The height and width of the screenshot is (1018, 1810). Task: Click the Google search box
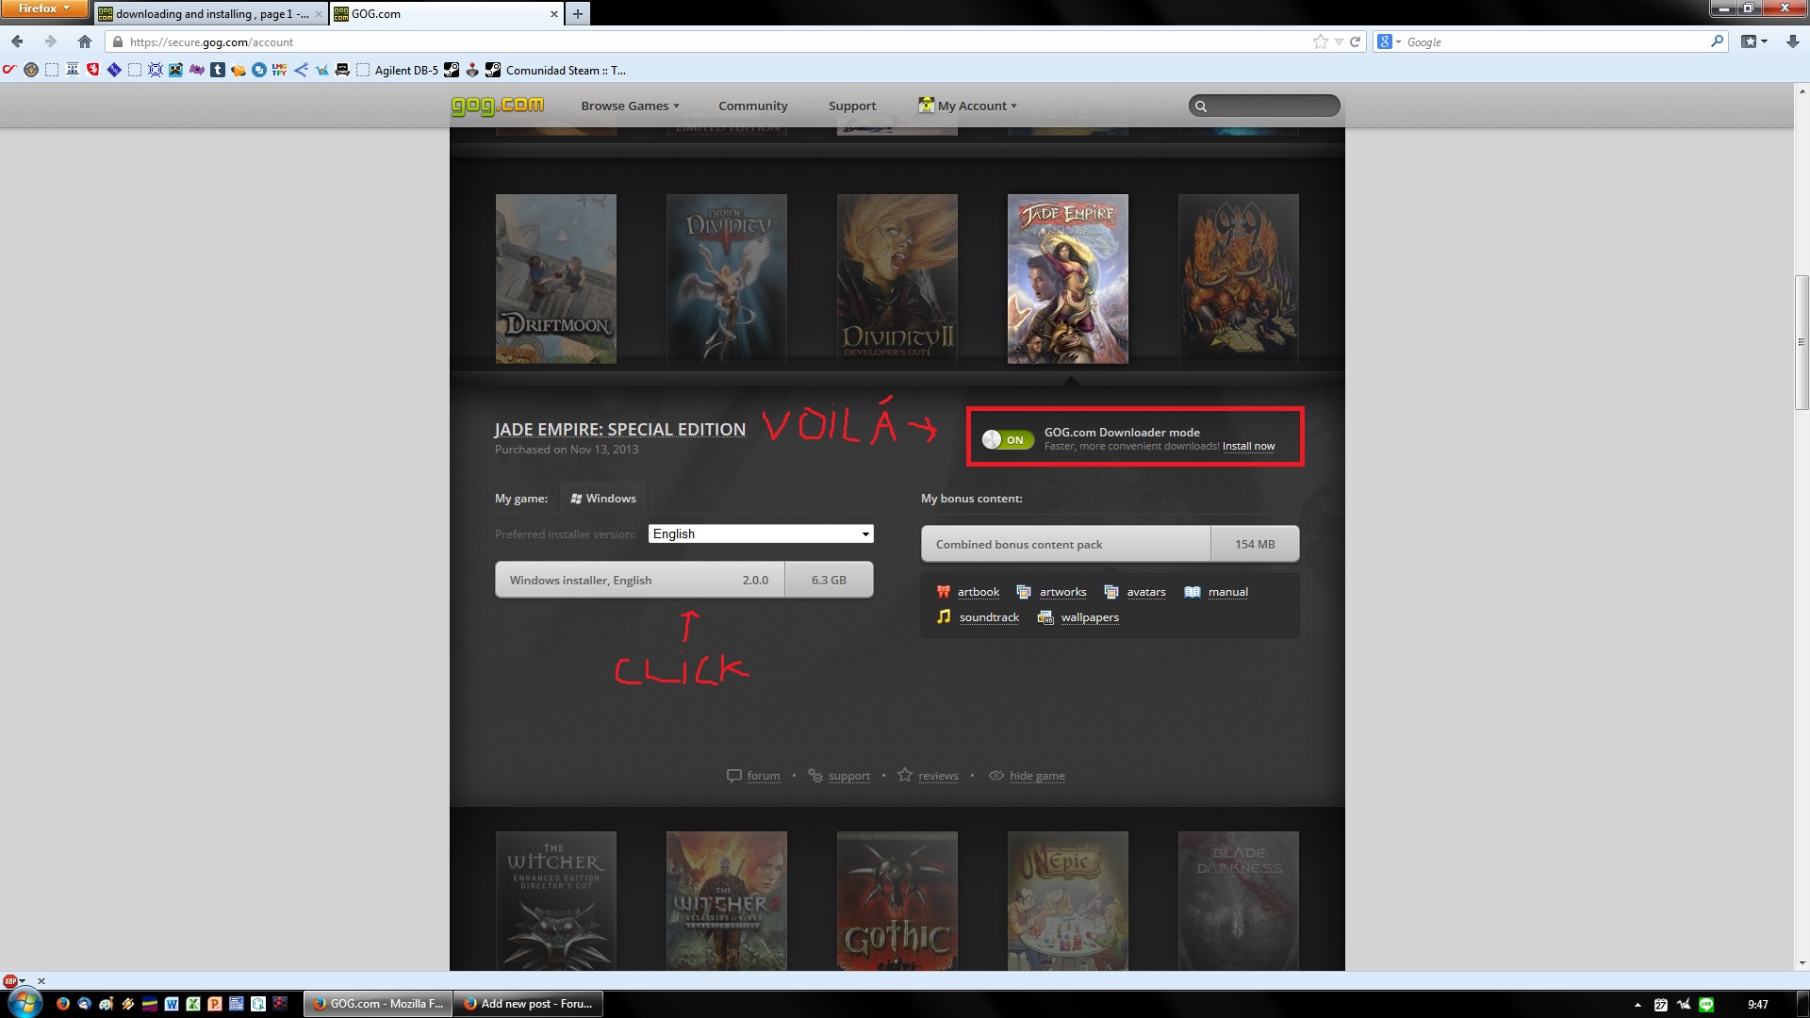[1555, 41]
